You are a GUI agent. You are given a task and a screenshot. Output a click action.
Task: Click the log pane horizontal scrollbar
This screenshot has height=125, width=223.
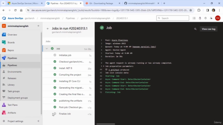coord(106,124)
